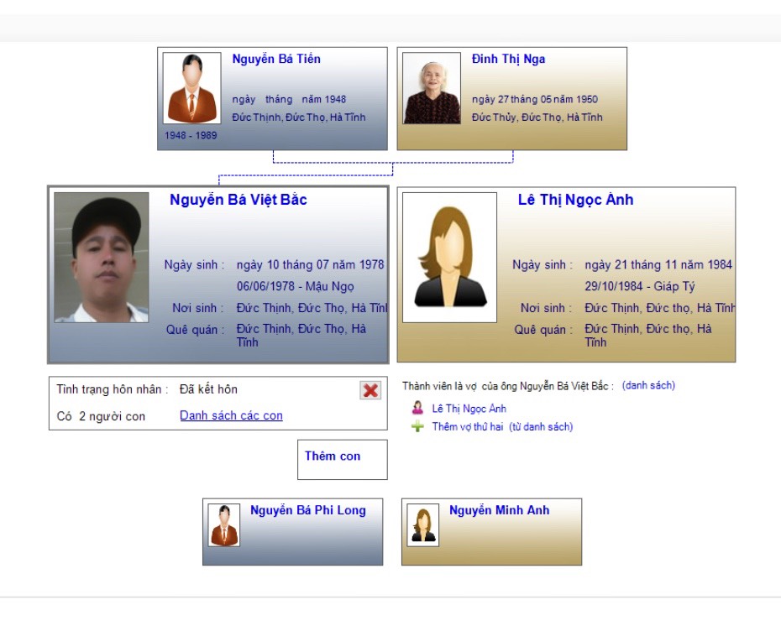Click the female icon beside Lê Thị Ngọc Ánh in the wife list

(x=417, y=408)
